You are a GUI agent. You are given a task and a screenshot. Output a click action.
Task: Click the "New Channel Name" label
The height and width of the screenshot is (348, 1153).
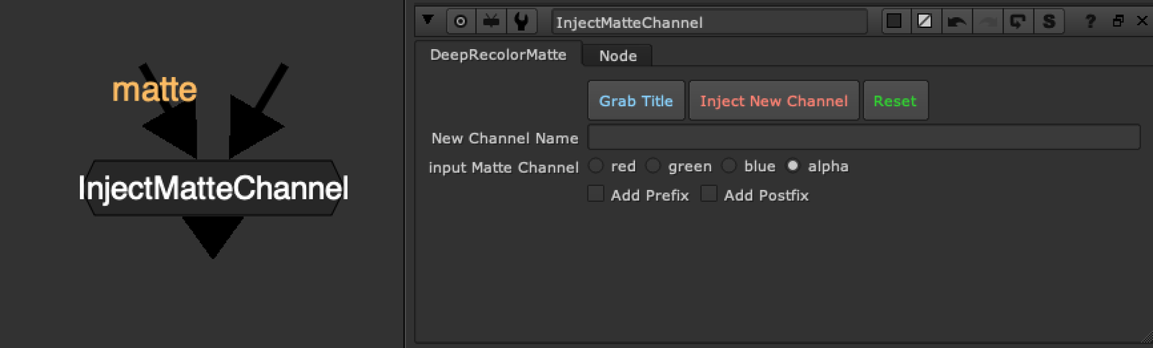tap(505, 138)
